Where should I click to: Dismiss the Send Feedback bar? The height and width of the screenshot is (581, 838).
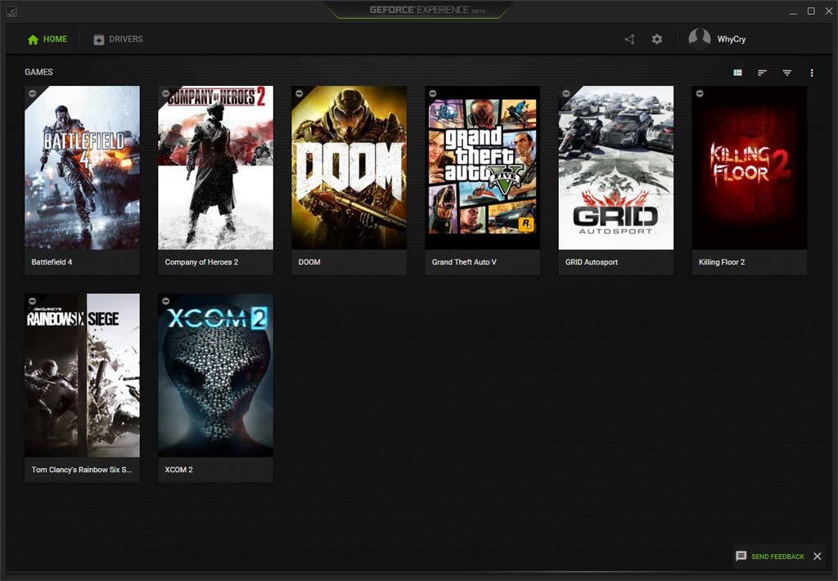(x=817, y=556)
